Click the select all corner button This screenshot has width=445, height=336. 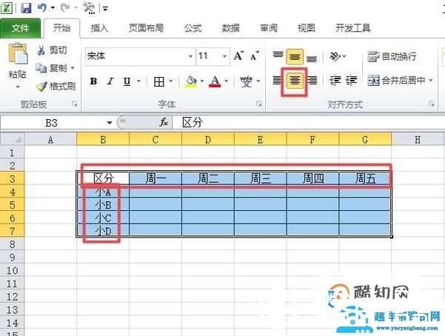point(13,139)
